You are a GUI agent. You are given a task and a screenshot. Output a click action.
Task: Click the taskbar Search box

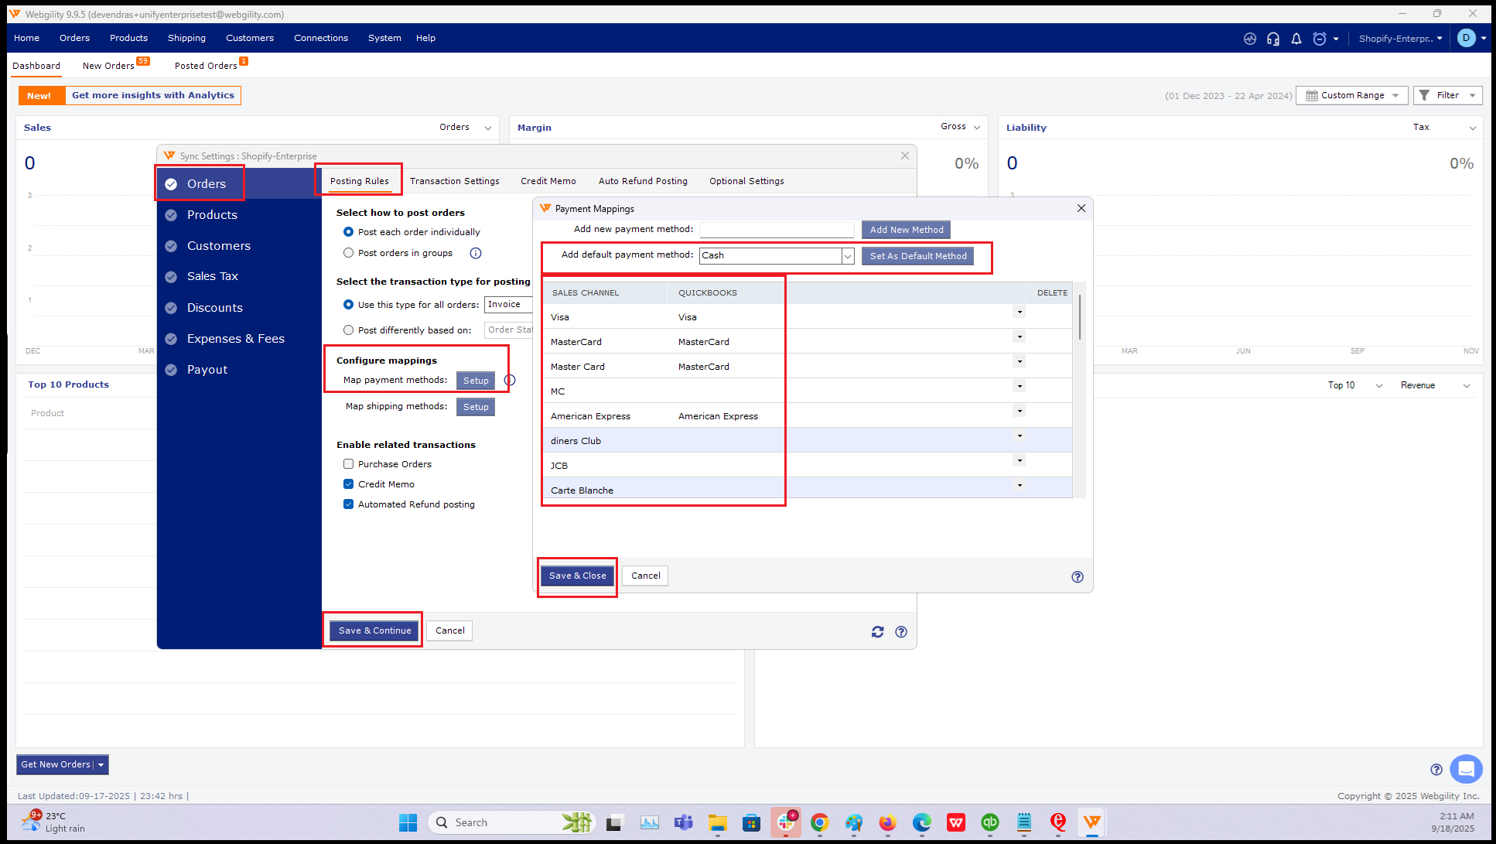(x=511, y=822)
